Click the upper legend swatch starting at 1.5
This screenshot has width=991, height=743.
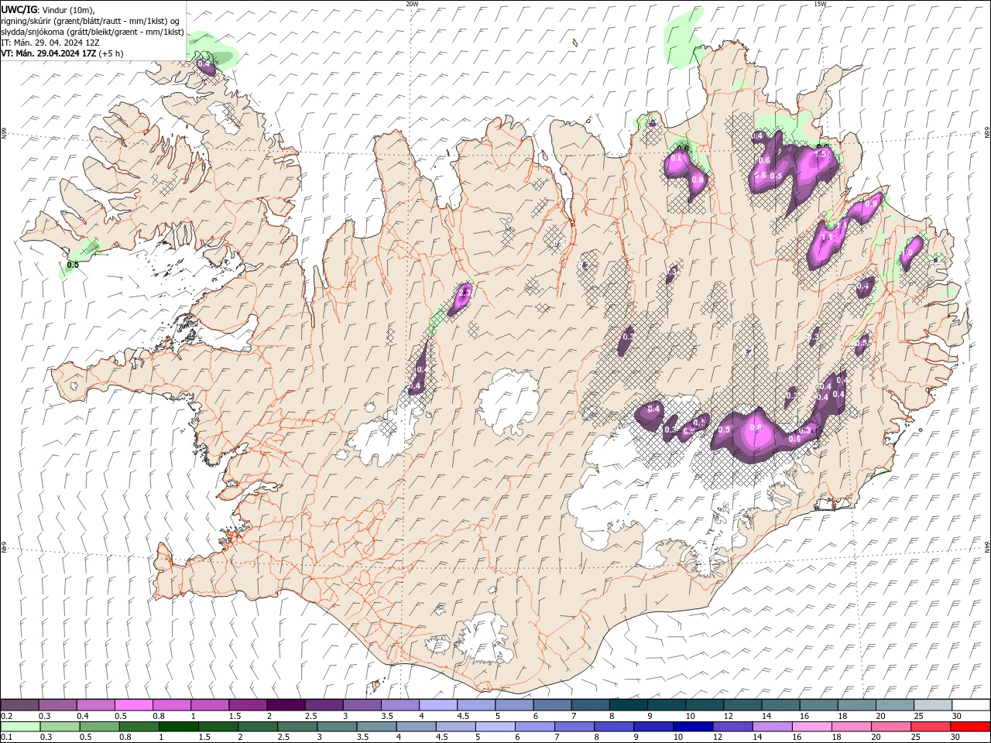pyautogui.click(x=248, y=705)
